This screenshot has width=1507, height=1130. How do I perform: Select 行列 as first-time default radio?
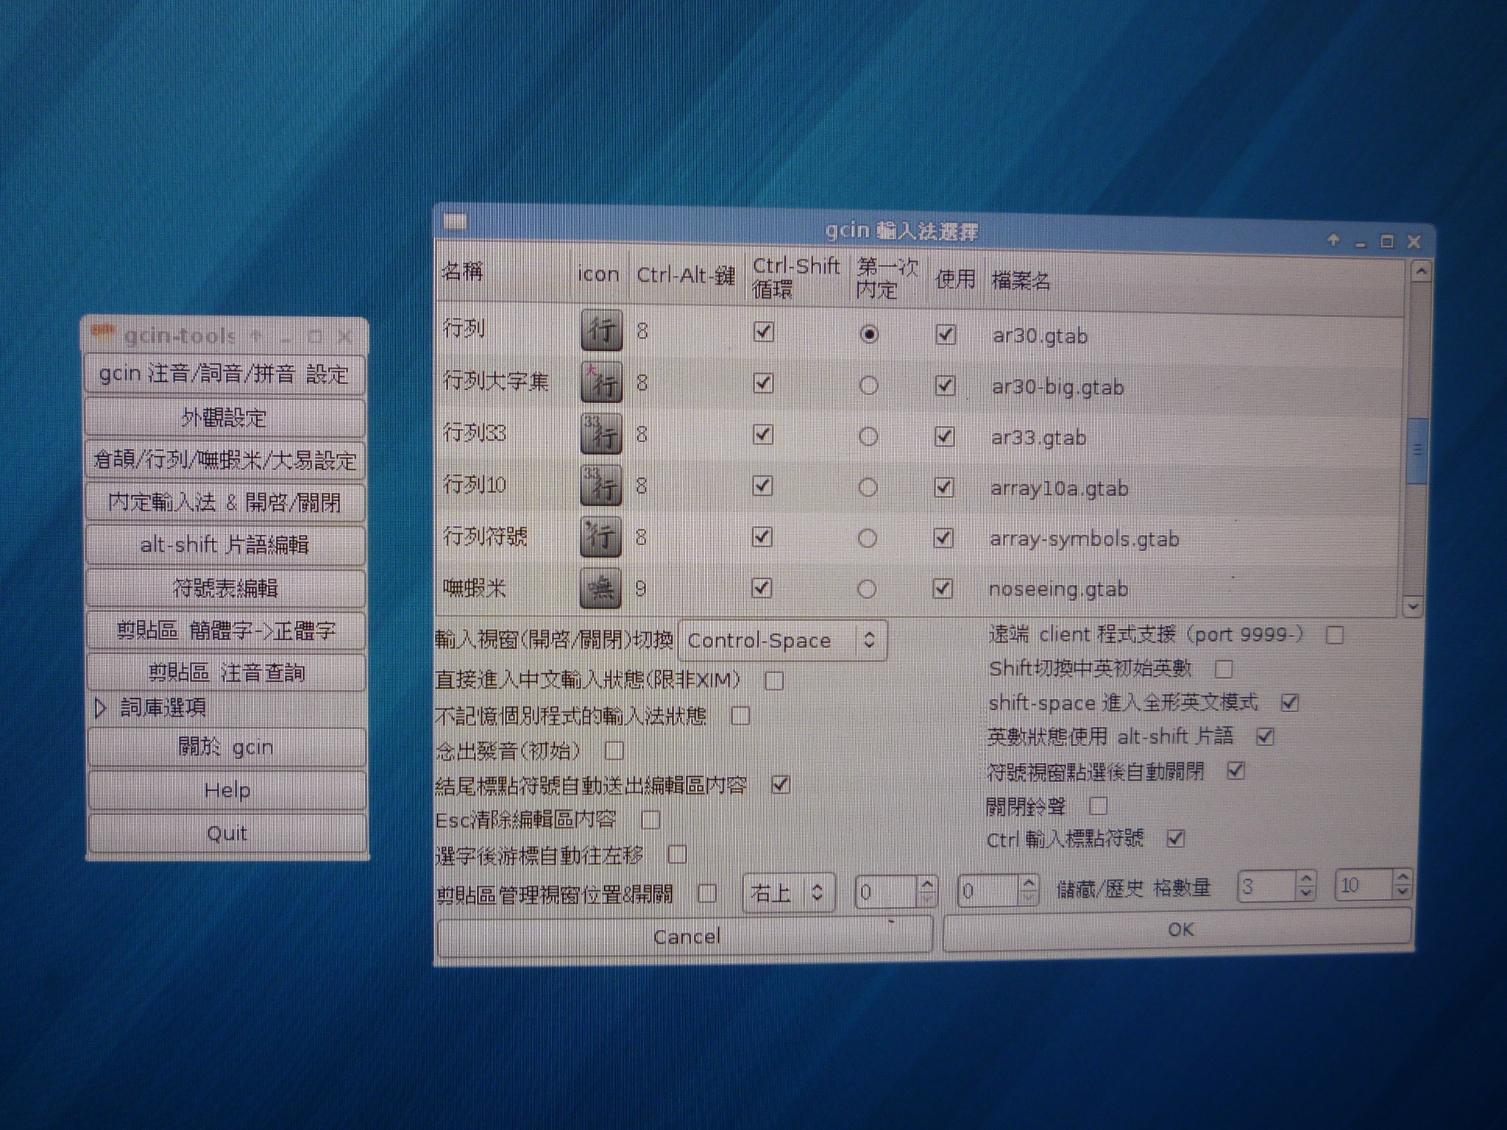(869, 334)
